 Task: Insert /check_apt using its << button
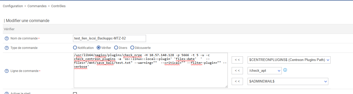pyautogui.click(x=237, y=71)
